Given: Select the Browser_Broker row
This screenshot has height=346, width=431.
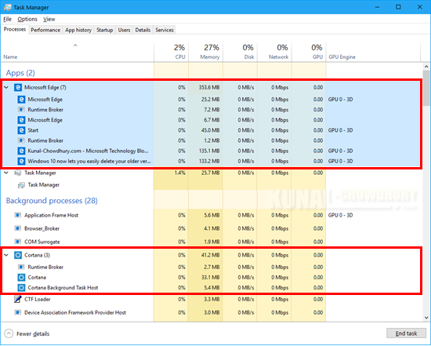Looking at the screenshot, I should pyautogui.click(x=211, y=228).
